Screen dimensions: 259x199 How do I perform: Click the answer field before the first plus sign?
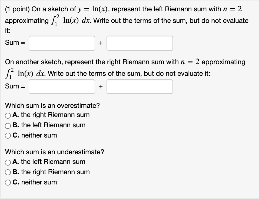[62, 43]
